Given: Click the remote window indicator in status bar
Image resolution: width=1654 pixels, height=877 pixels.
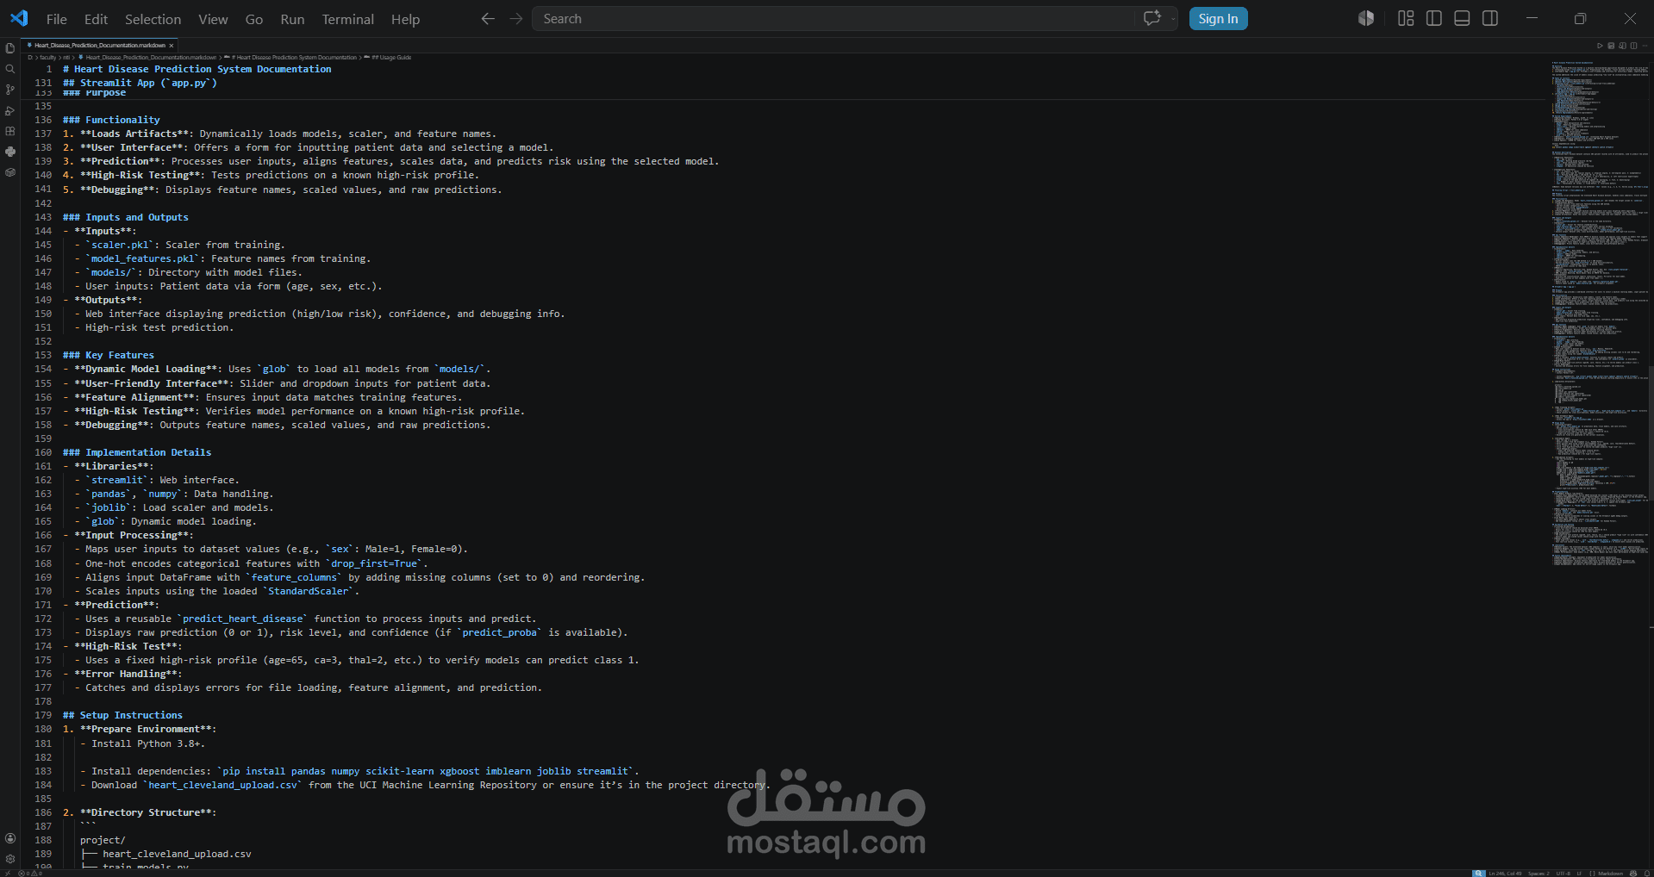Looking at the screenshot, I should point(7,873).
